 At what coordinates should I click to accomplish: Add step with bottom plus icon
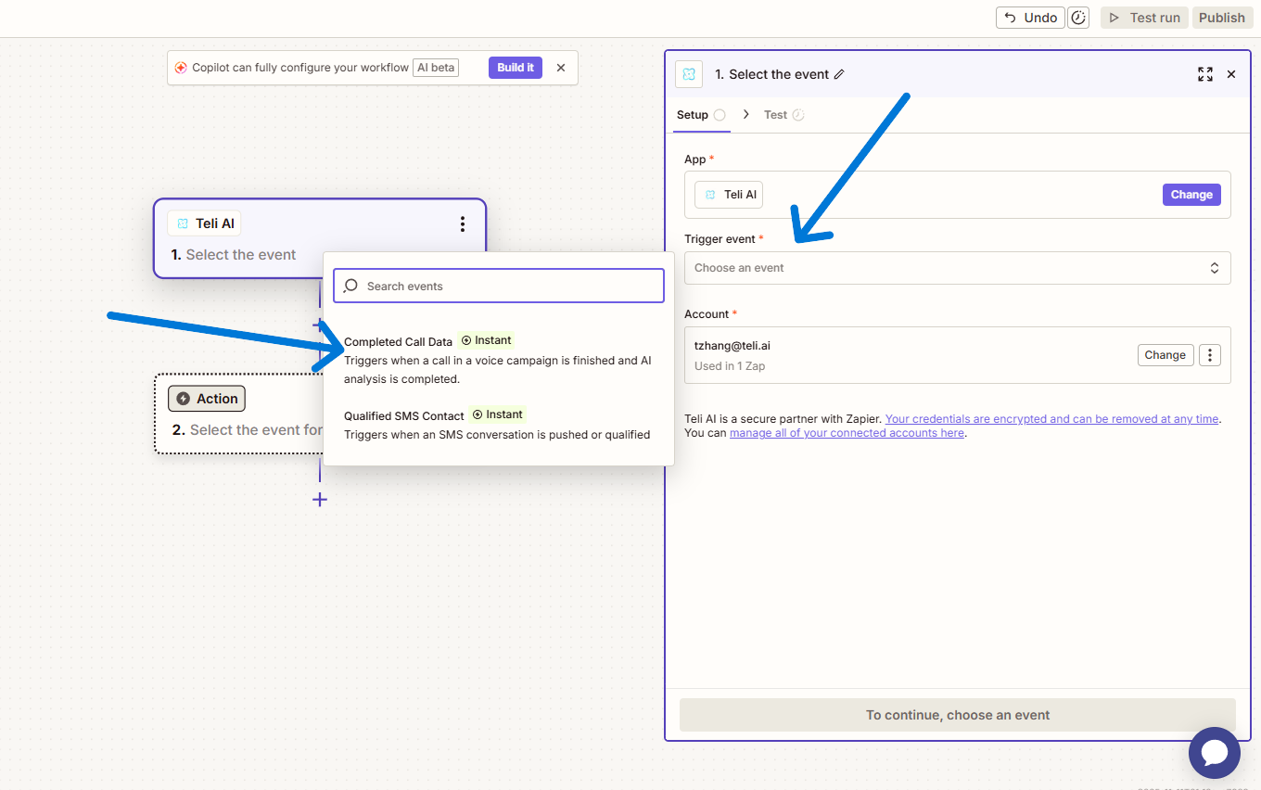(320, 500)
